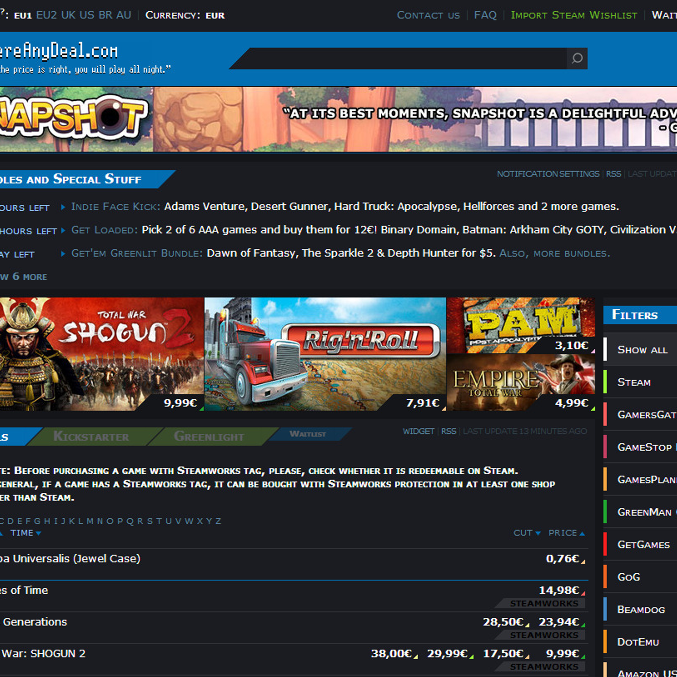Sort deals by Price column
This screenshot has width=677, height=677.
point(567,533)
